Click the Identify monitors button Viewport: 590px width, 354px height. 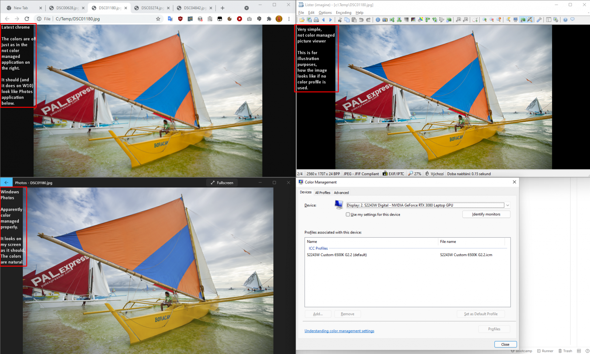click(486, 214)
